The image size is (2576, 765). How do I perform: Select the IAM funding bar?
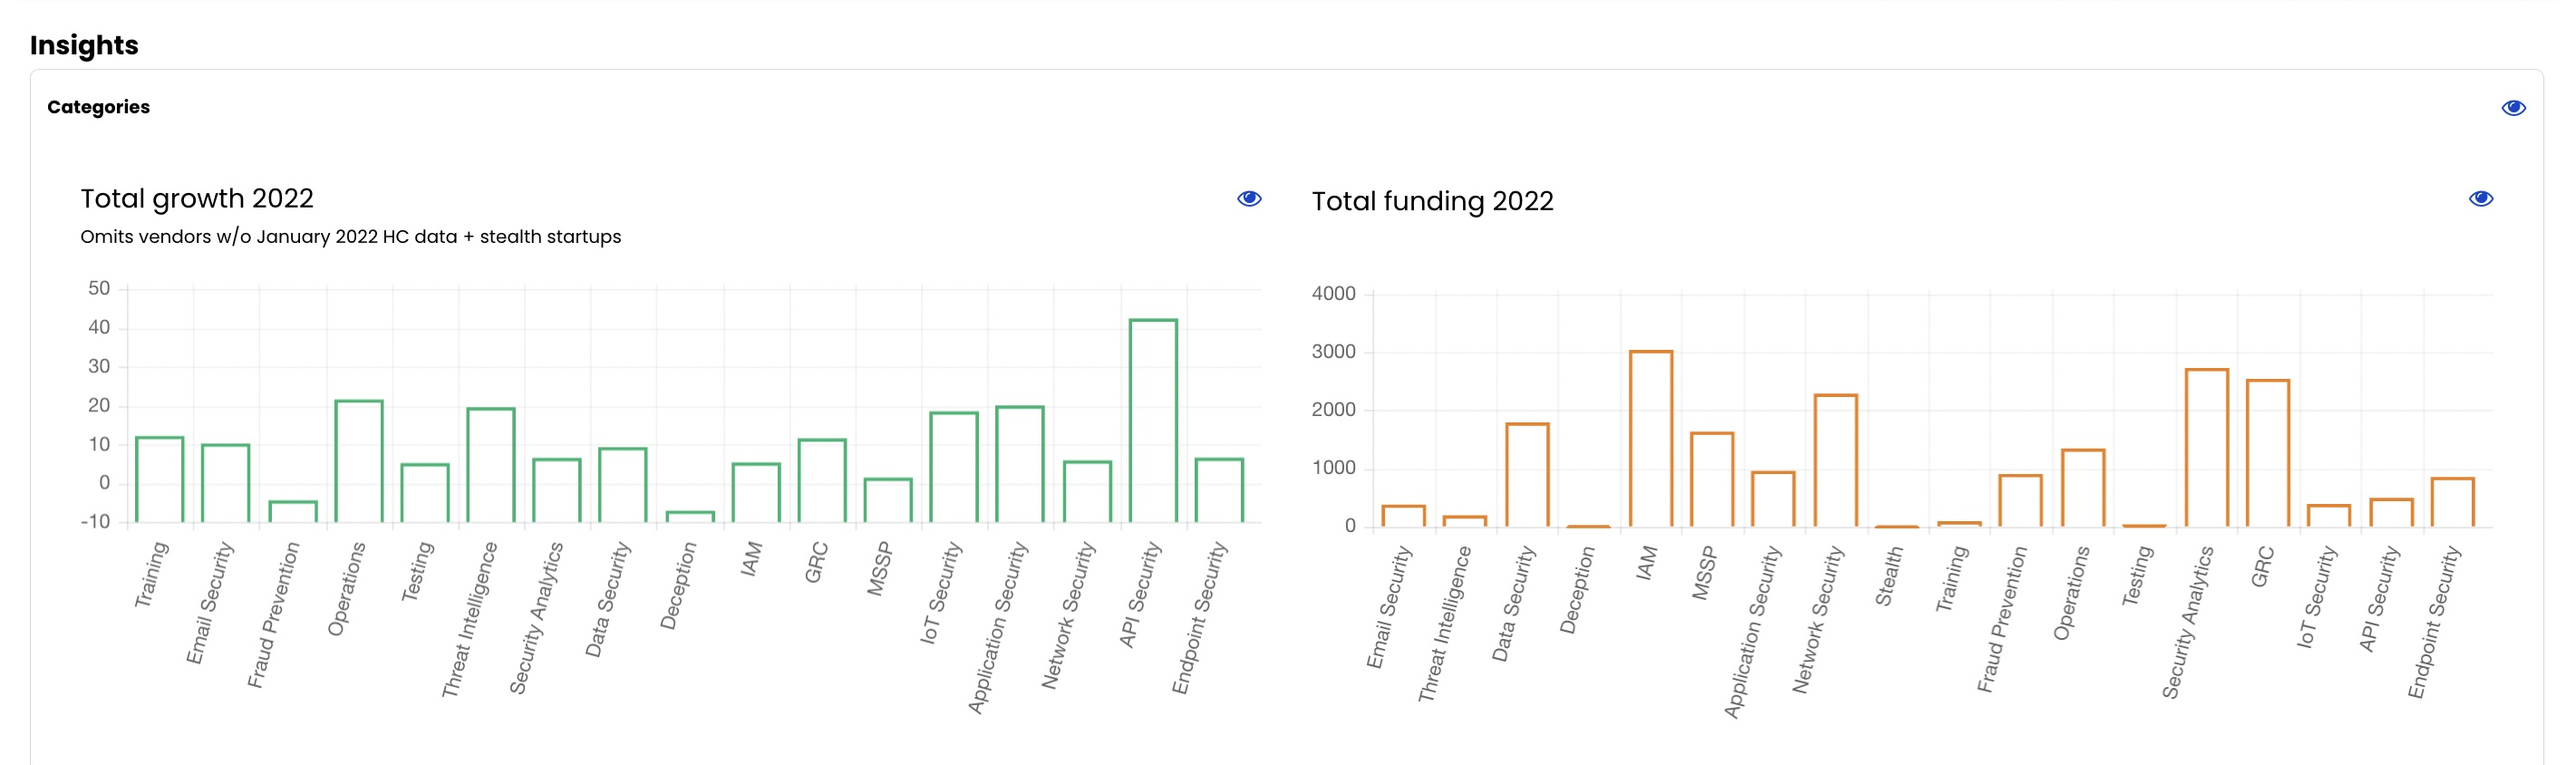pos(1650,438)
